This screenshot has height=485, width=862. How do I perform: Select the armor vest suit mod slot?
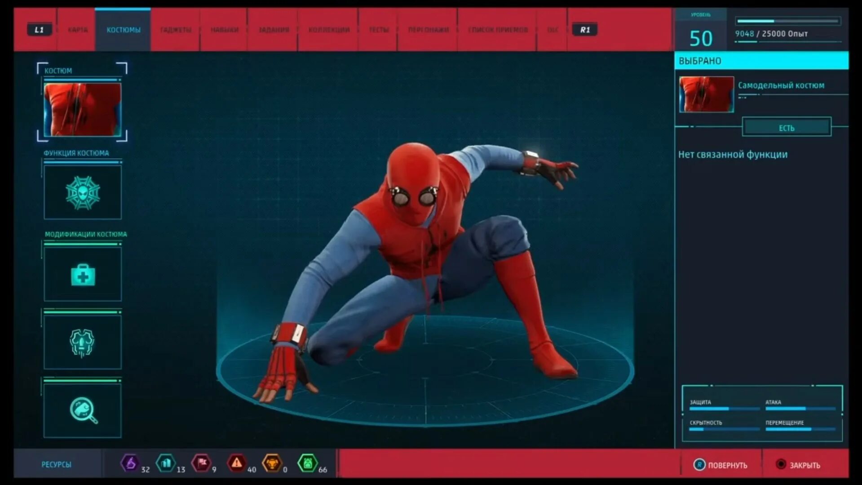tap(83, 342)
